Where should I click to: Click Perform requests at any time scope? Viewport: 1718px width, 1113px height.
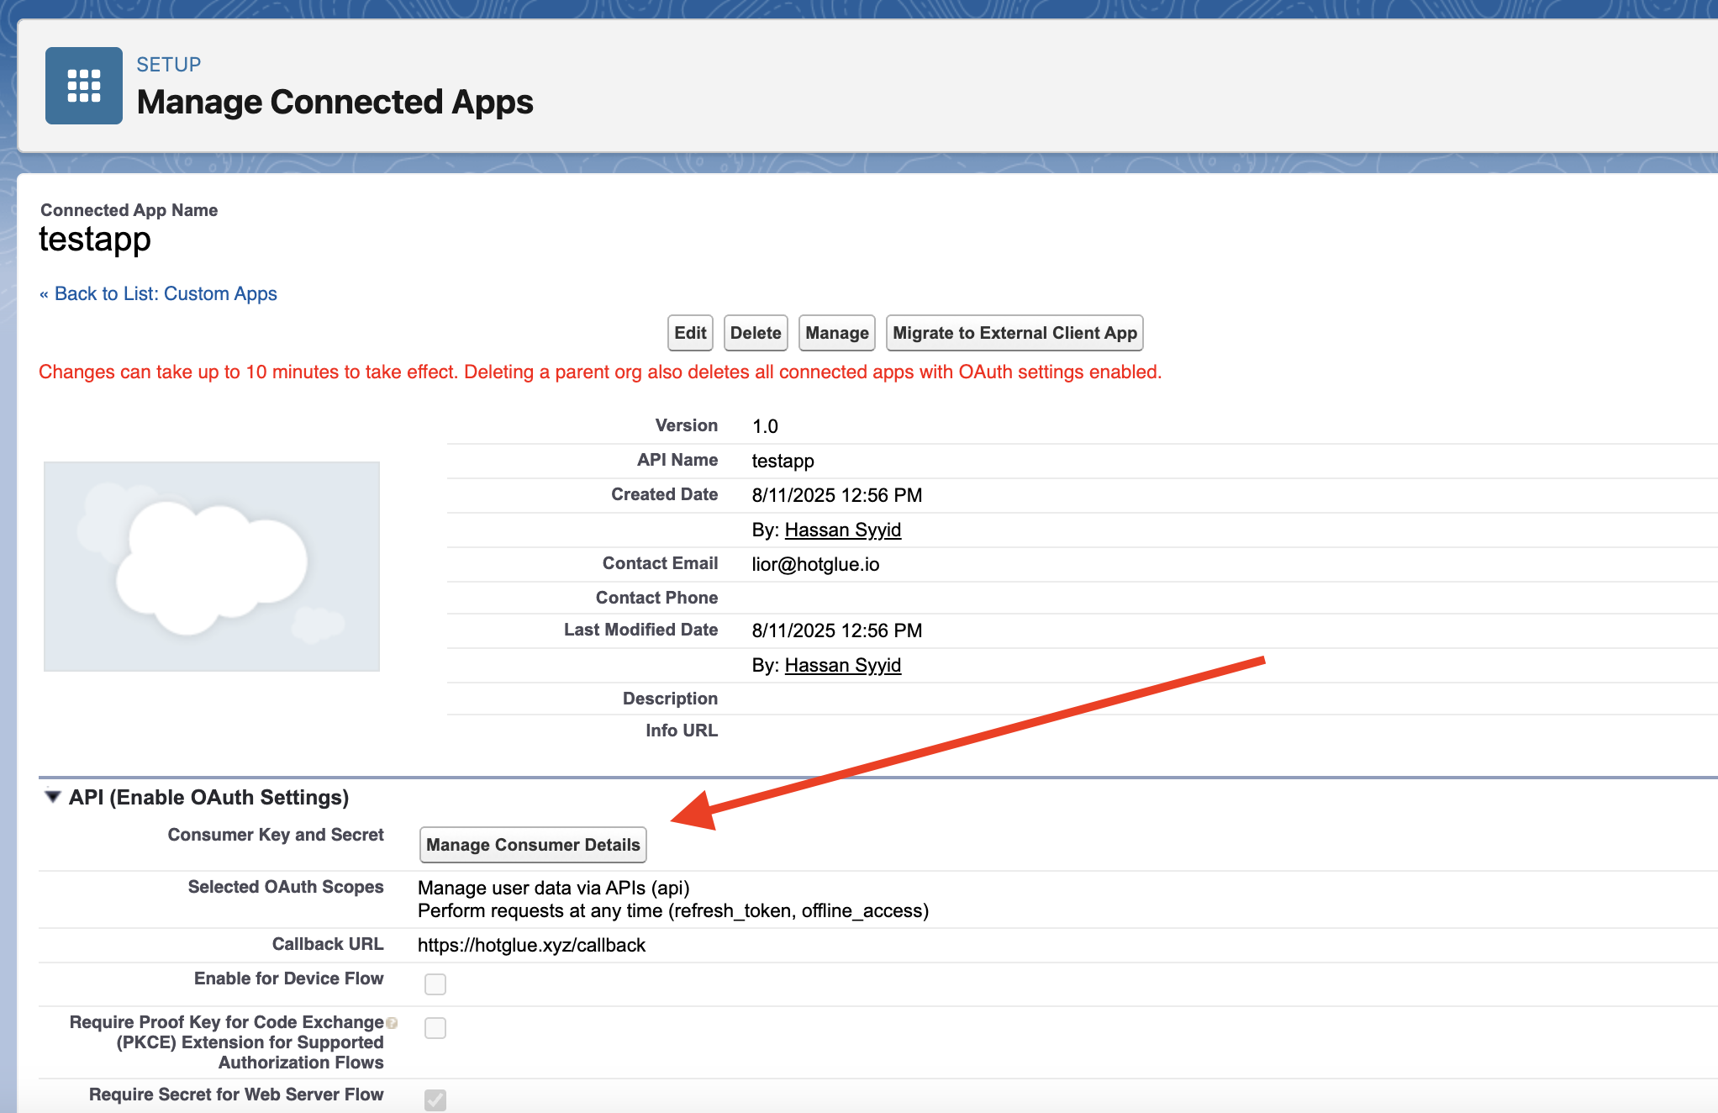(672, 910)
